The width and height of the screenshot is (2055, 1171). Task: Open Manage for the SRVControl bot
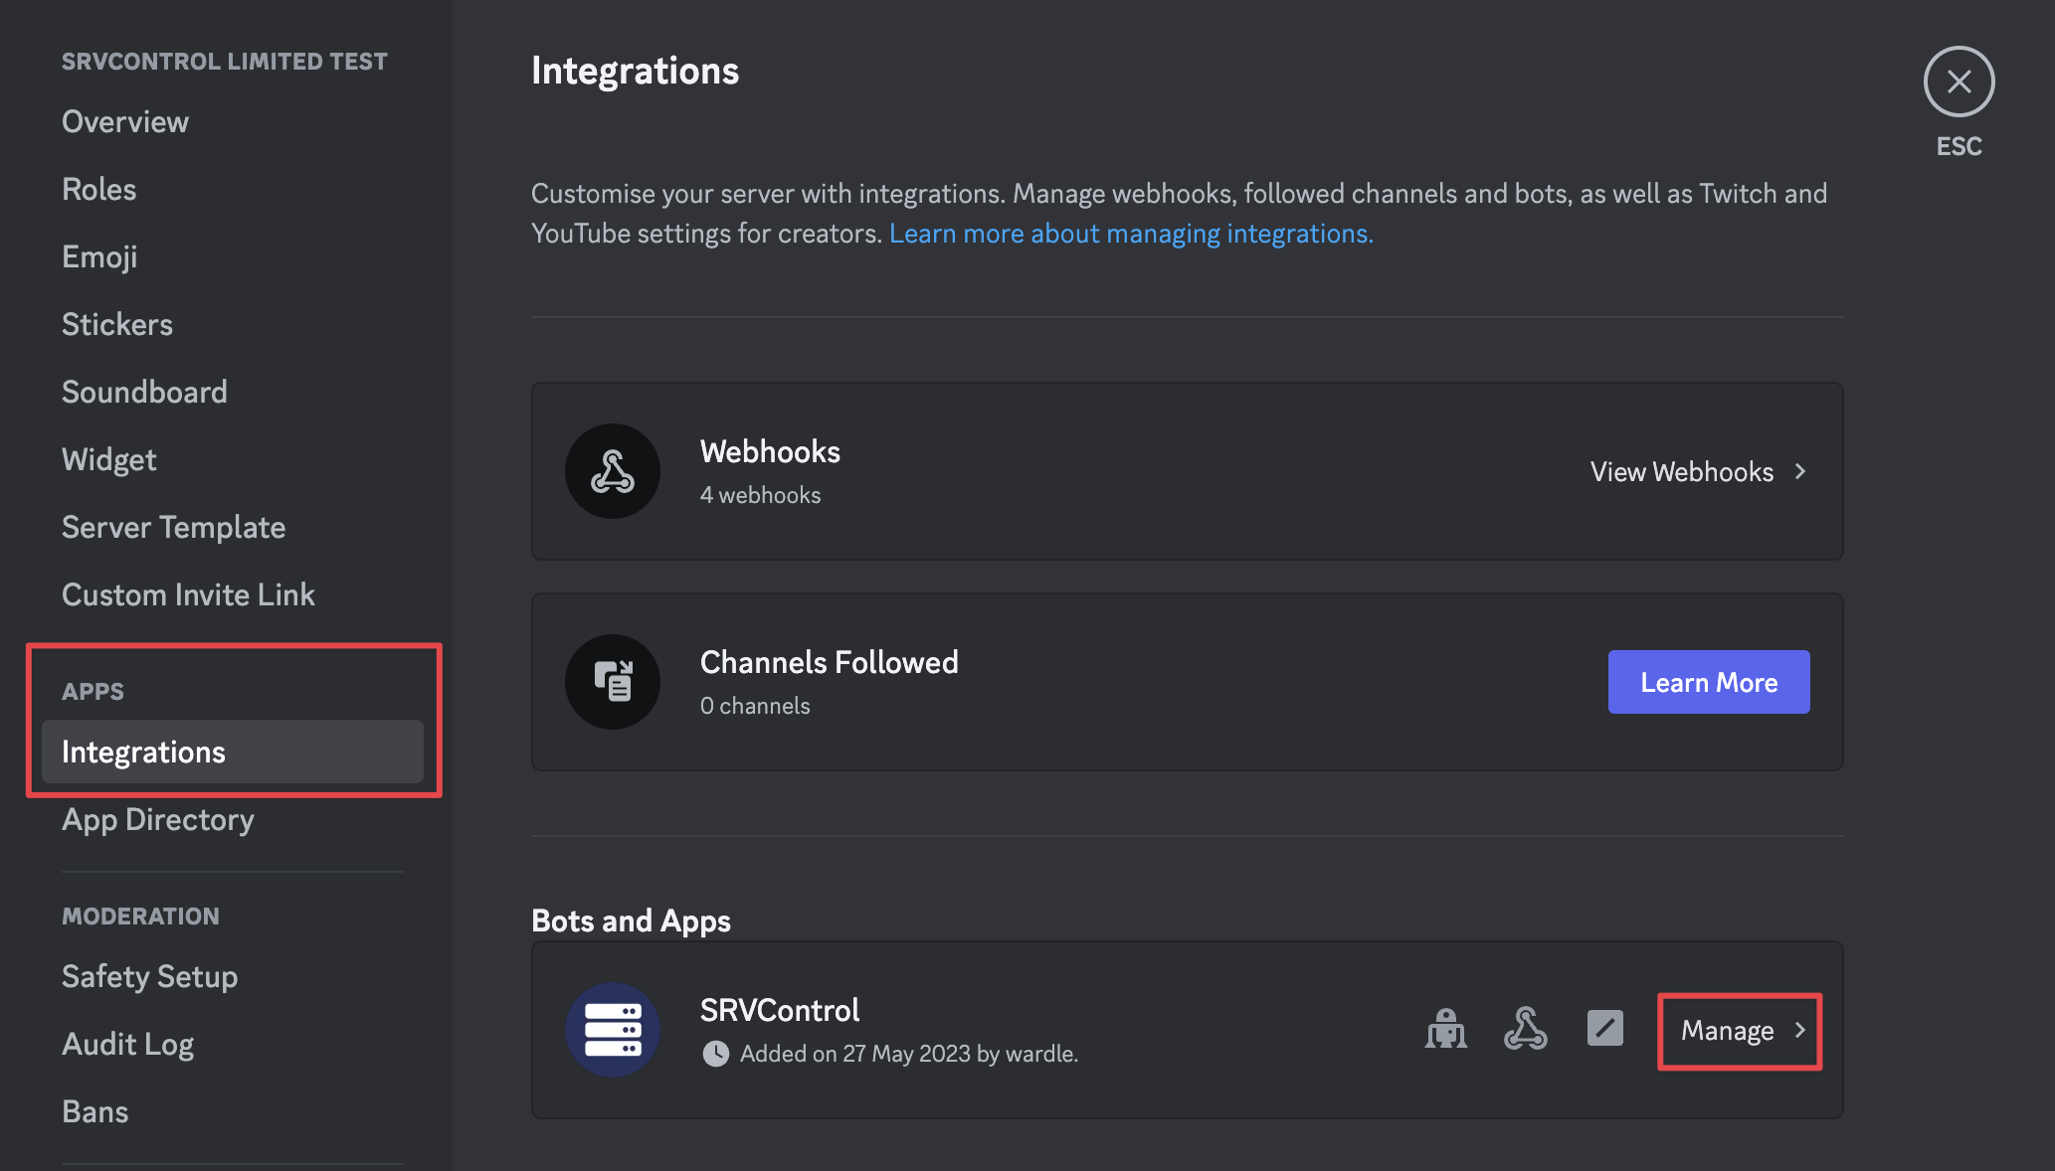click(1740, 1031)
